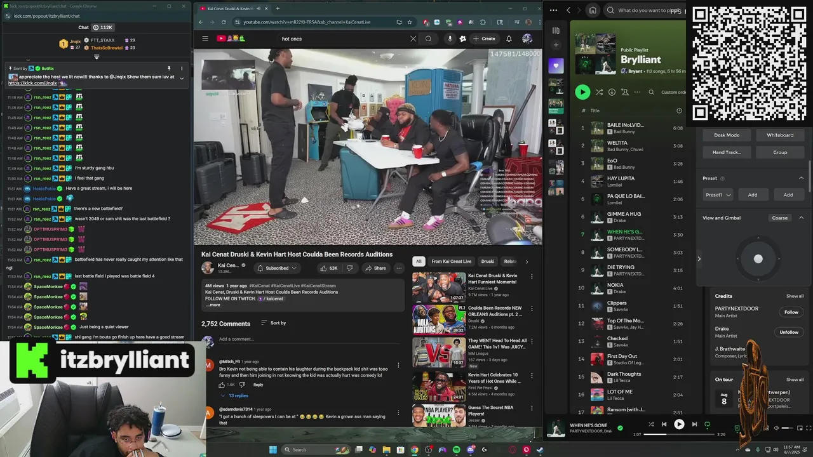Follow PARTYNEXTDOOR in Credits
The image size is (813, 457).
(791, 312)
